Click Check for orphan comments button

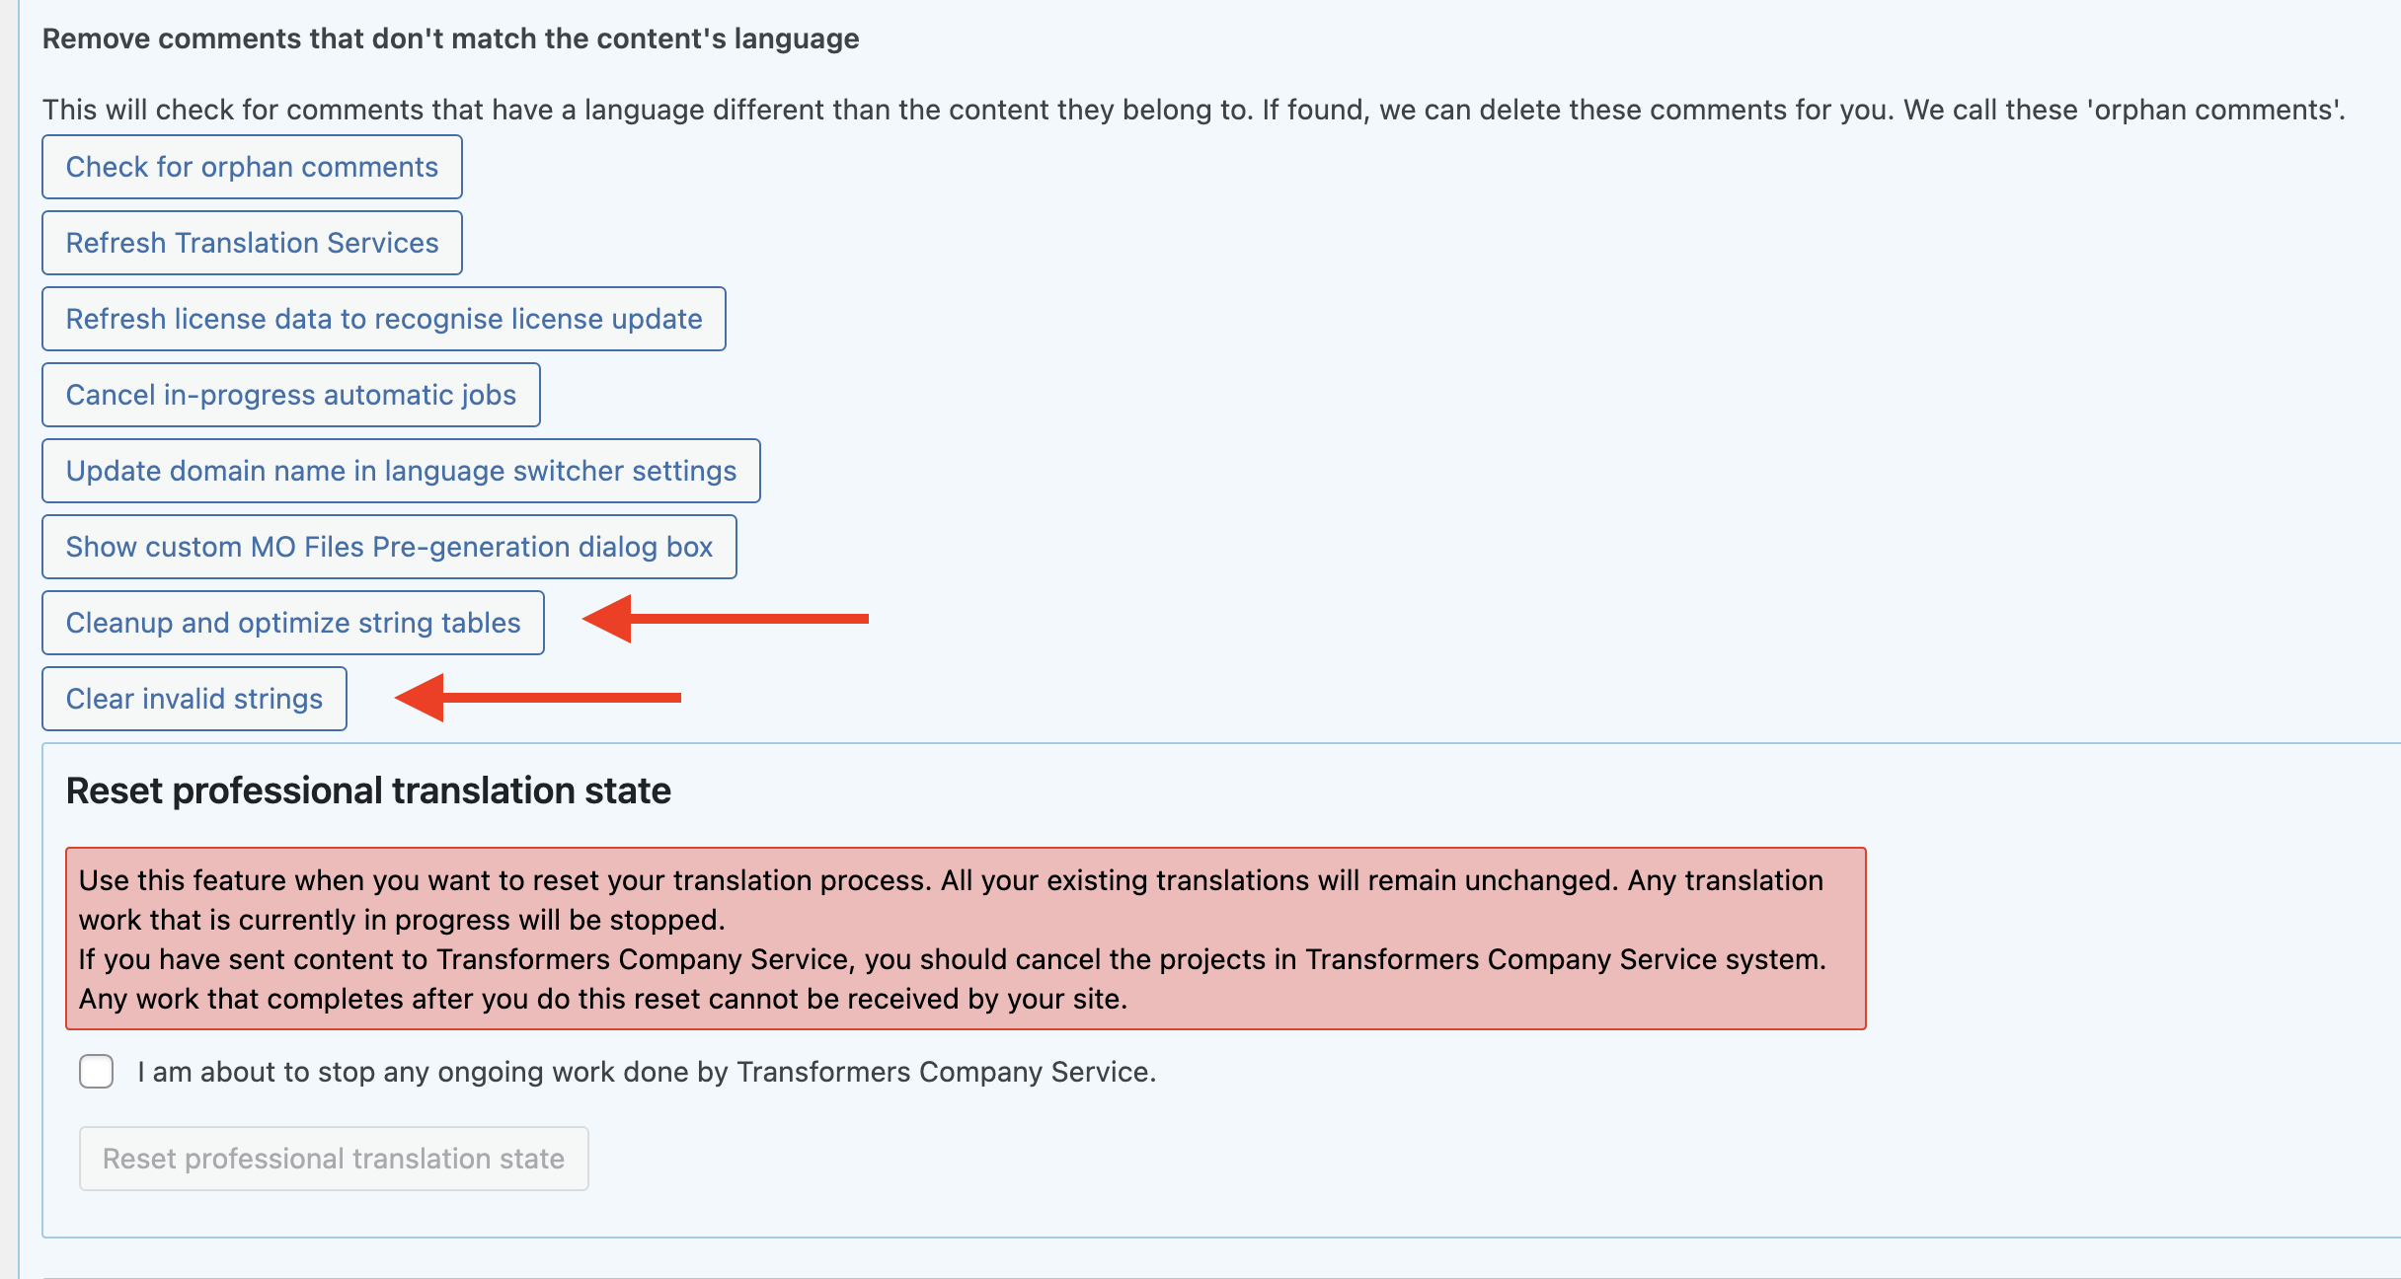(252, 167)
